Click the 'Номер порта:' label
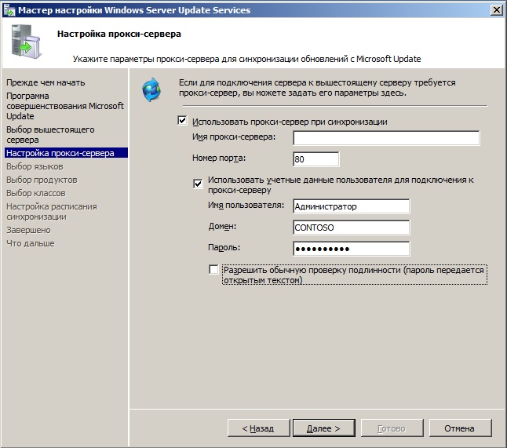507x448 pixels. point(219,158)
